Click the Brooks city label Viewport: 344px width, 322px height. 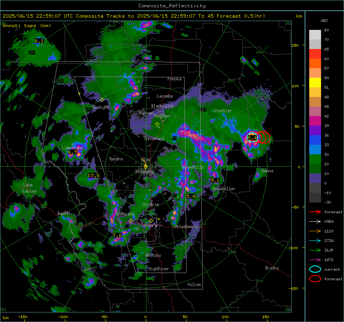272,268
